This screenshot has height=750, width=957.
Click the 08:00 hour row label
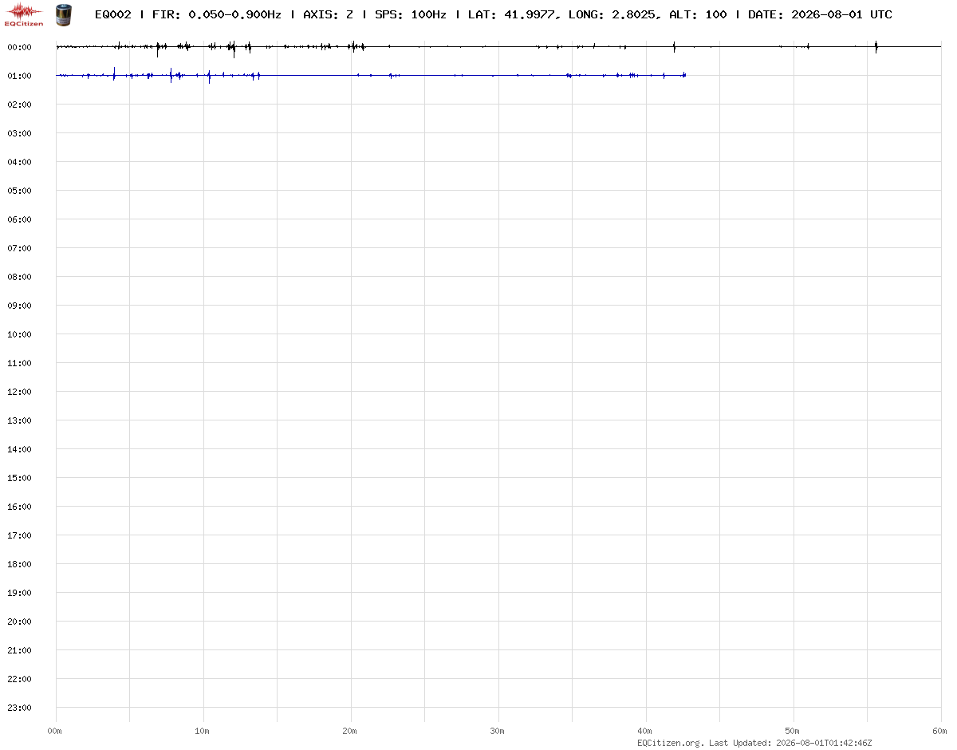pos(19,277)
